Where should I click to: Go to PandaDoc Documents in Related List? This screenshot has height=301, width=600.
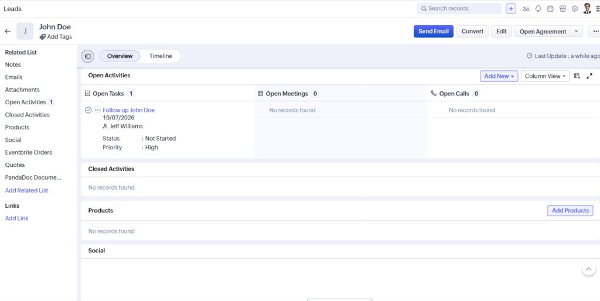pyautogui.click(x=33, y=178)
